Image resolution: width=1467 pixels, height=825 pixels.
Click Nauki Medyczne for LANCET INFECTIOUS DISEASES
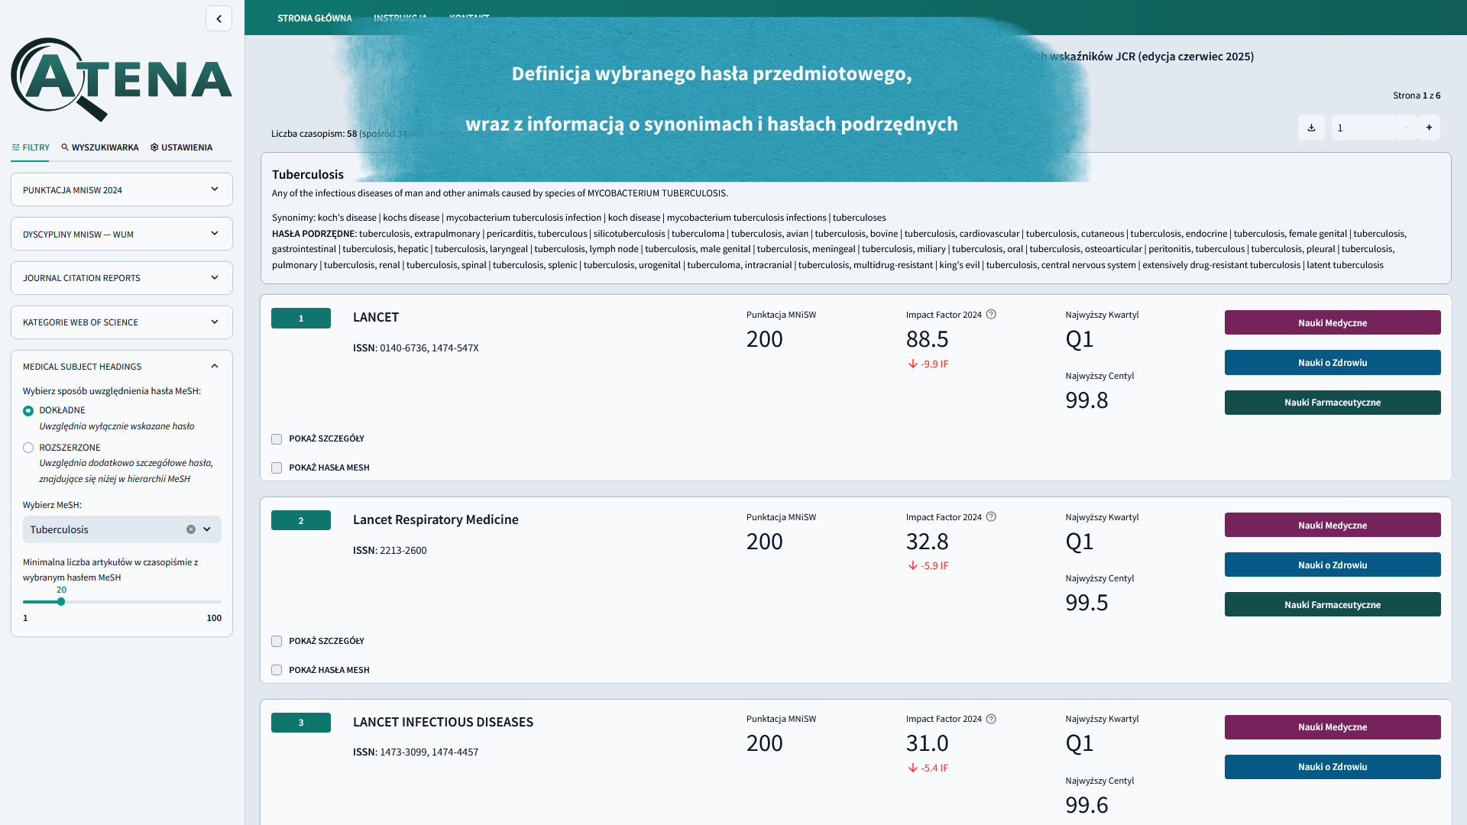pos(1333,727)
